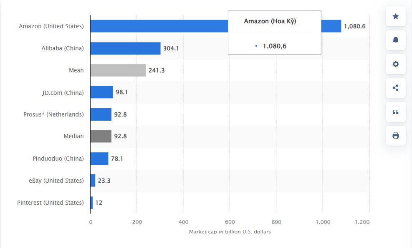Screen dimensions: 412x248
Task: Click tooltip title 'Amazon (Hoa Kỳ)'
Action: [270, 22]
